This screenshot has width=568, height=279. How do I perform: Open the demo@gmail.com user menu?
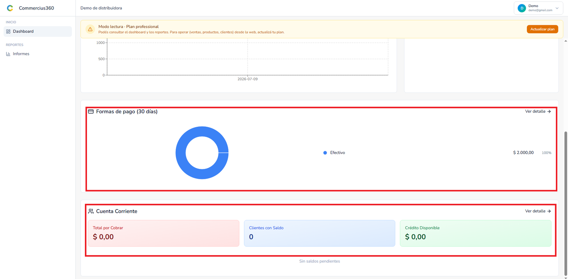[x=538, y=8]
